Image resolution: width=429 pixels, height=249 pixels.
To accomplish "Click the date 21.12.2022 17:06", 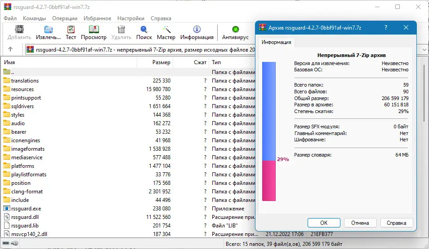I will coord(285,234).
